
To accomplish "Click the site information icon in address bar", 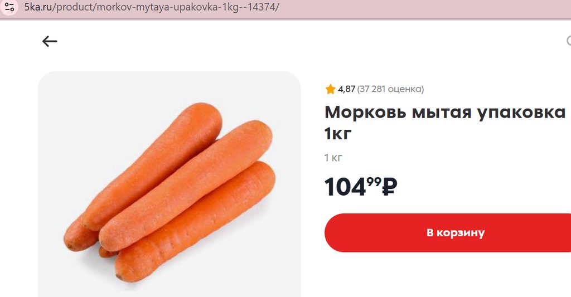I will [9, 7].
